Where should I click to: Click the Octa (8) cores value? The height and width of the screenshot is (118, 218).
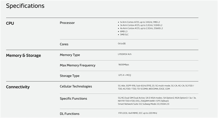[x=122, y=44]
